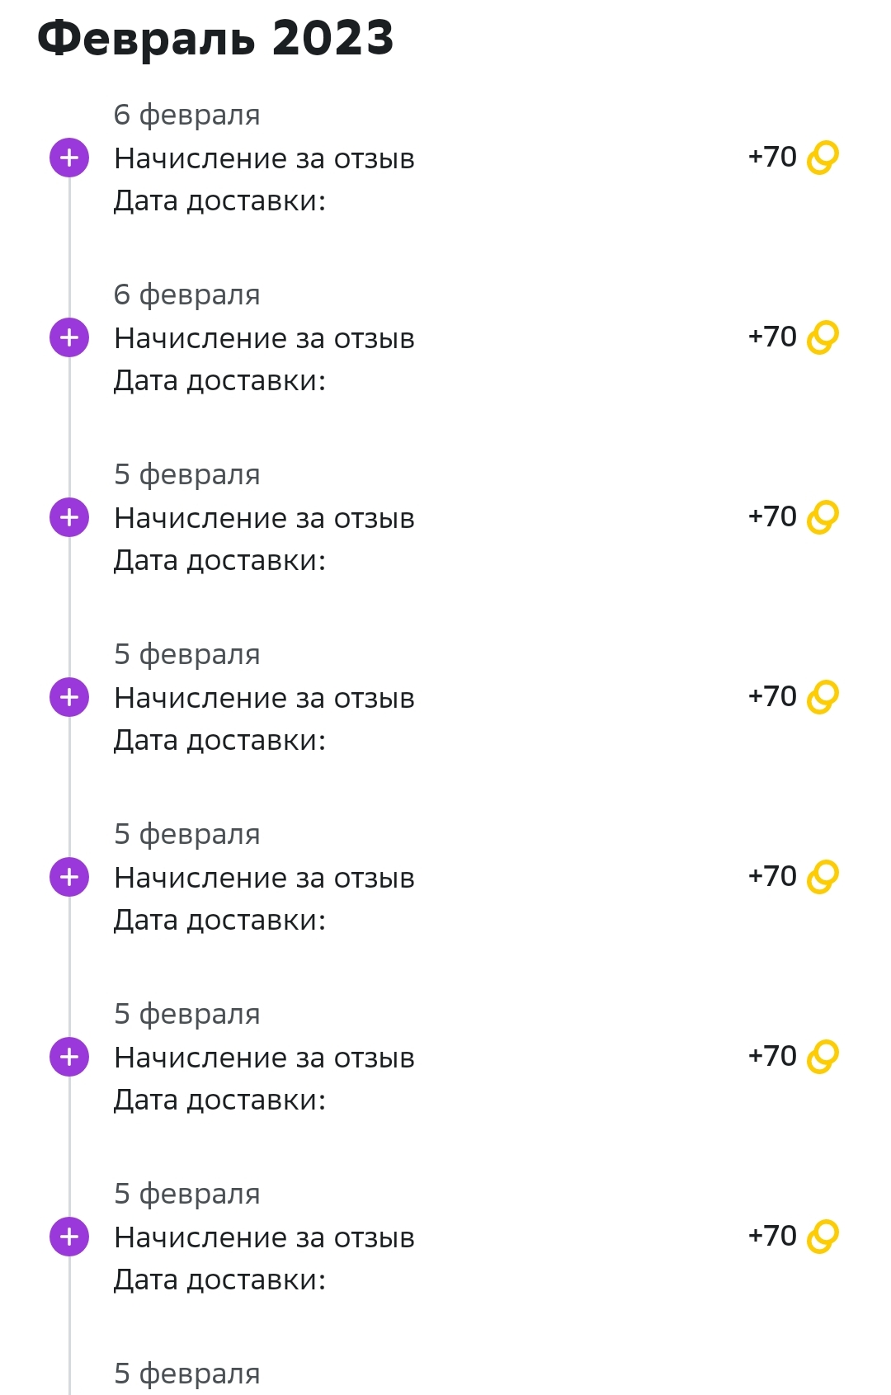Click the yellow coin icon in the second 6 февраля entry
891x1395 pixels.
tap(823, 337)
